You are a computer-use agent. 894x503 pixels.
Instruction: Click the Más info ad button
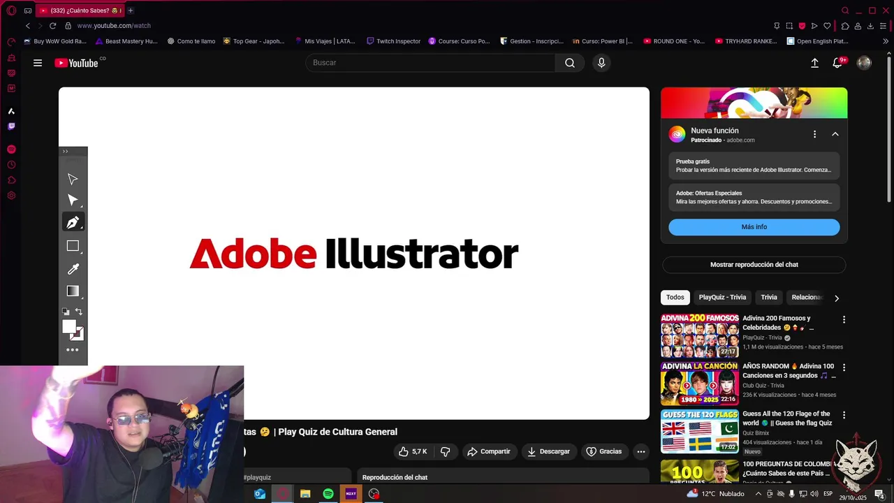[x=754, y=227]
